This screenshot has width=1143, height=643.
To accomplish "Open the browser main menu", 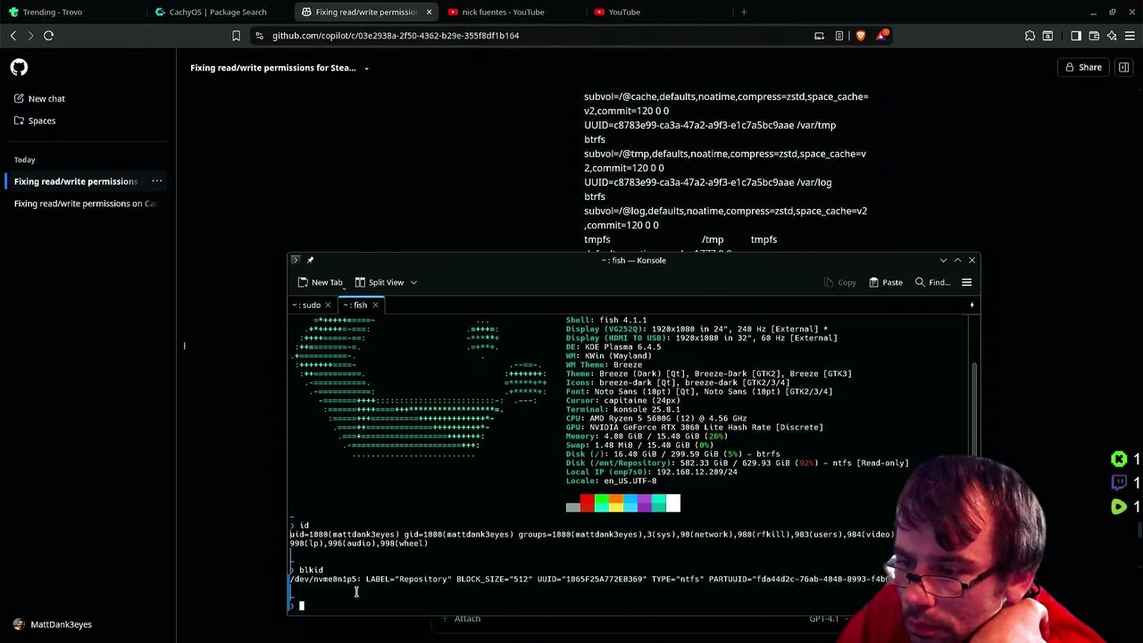I will (1130, 36).
